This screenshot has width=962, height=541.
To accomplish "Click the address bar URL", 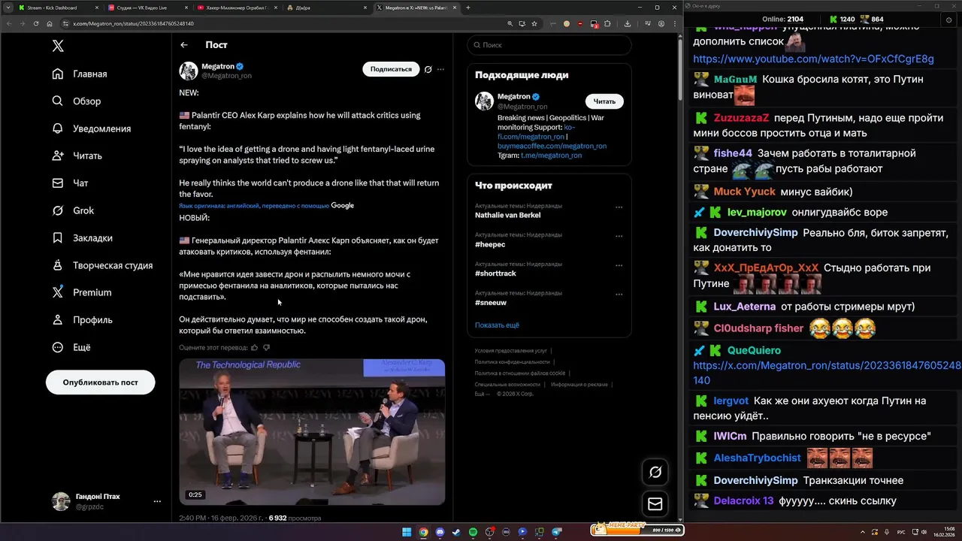I will [x=133, y=23].
